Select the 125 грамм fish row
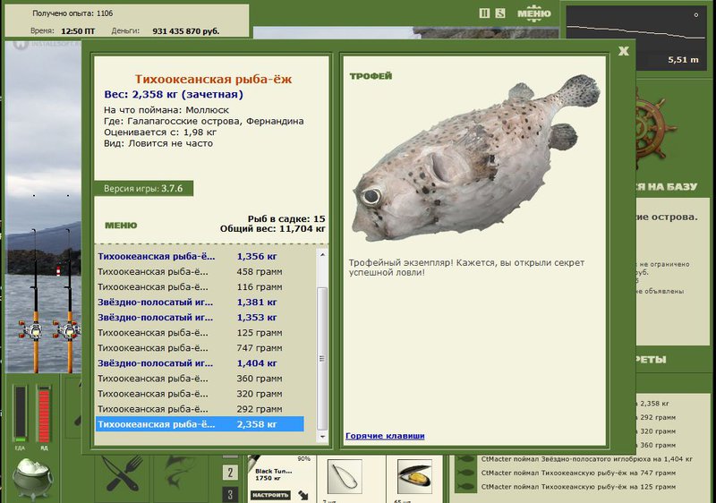The width and height of the screenshot is (716, 503). pyautogui.click(x=200, y=333)
